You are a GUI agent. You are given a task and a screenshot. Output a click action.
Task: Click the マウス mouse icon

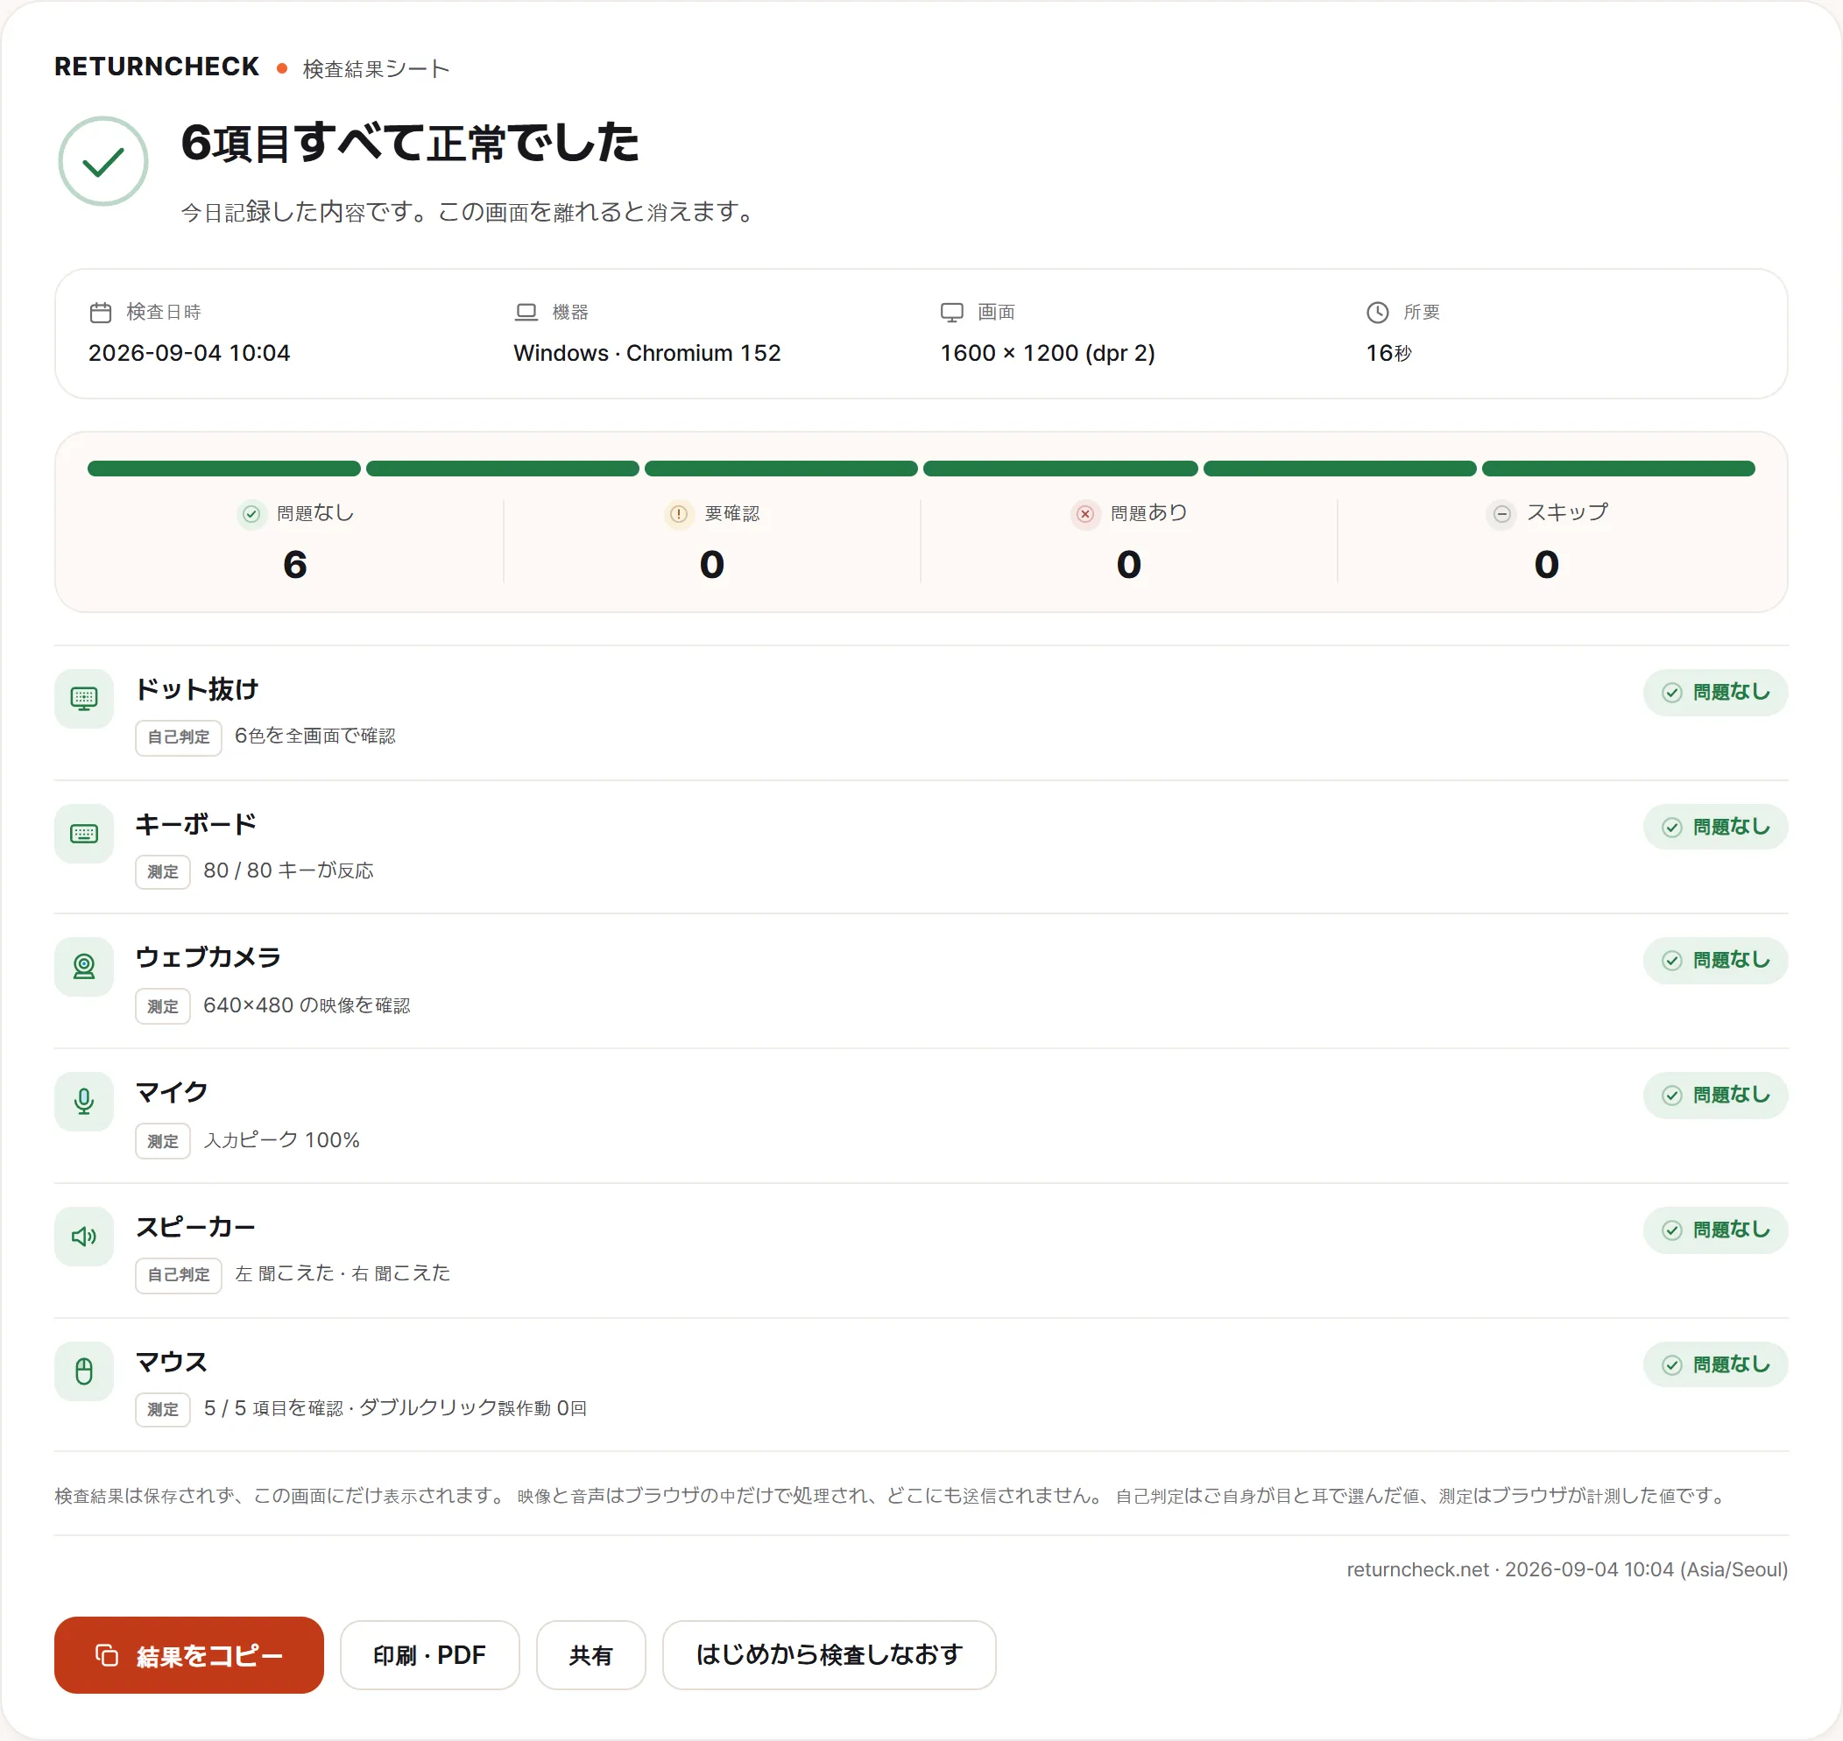84,1371
